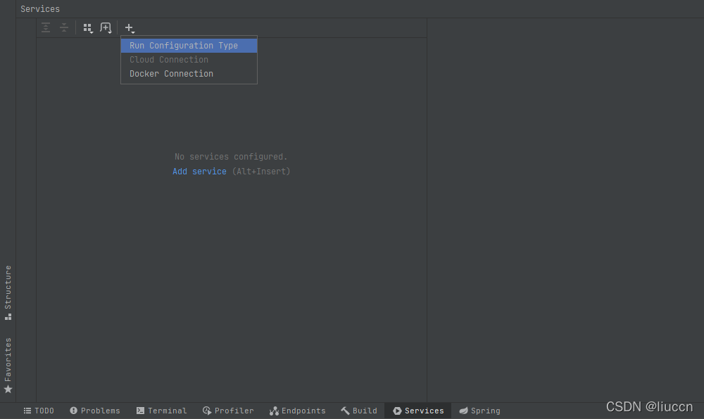Open the Structure side panel
Screen dimensions: 704x419
point(8,292)
